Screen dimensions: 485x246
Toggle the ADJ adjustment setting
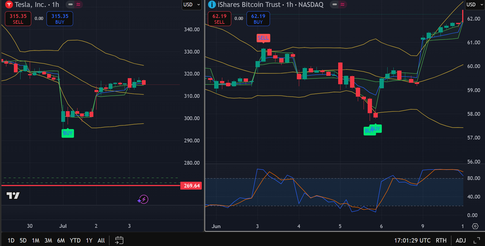pyautogui.click(x=461, y=241)
